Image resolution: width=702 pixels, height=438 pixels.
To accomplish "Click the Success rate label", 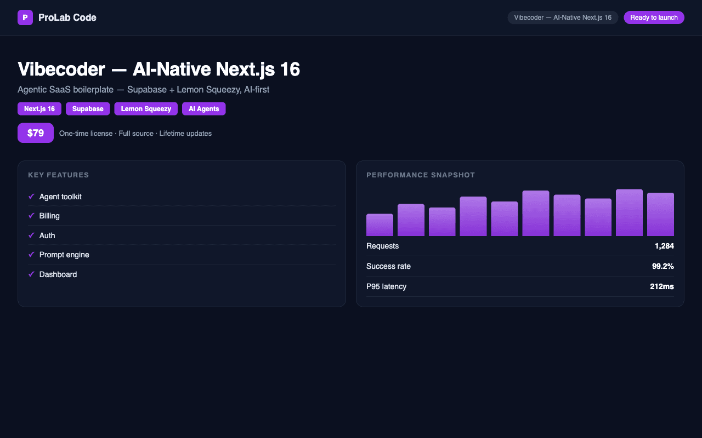I will 388,266.
